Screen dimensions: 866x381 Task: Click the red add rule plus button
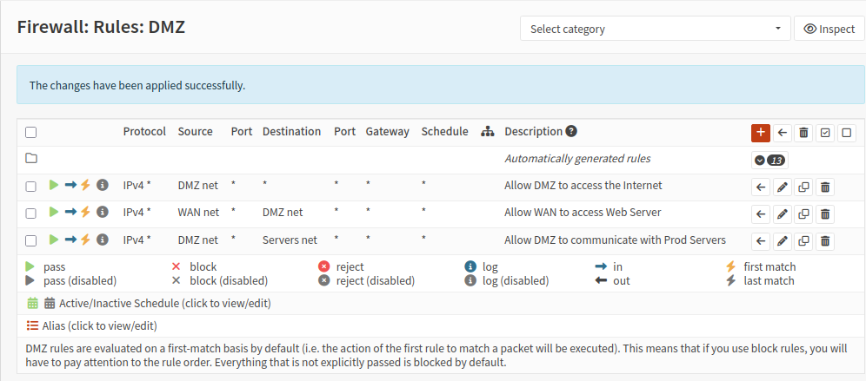coord(761,132)
